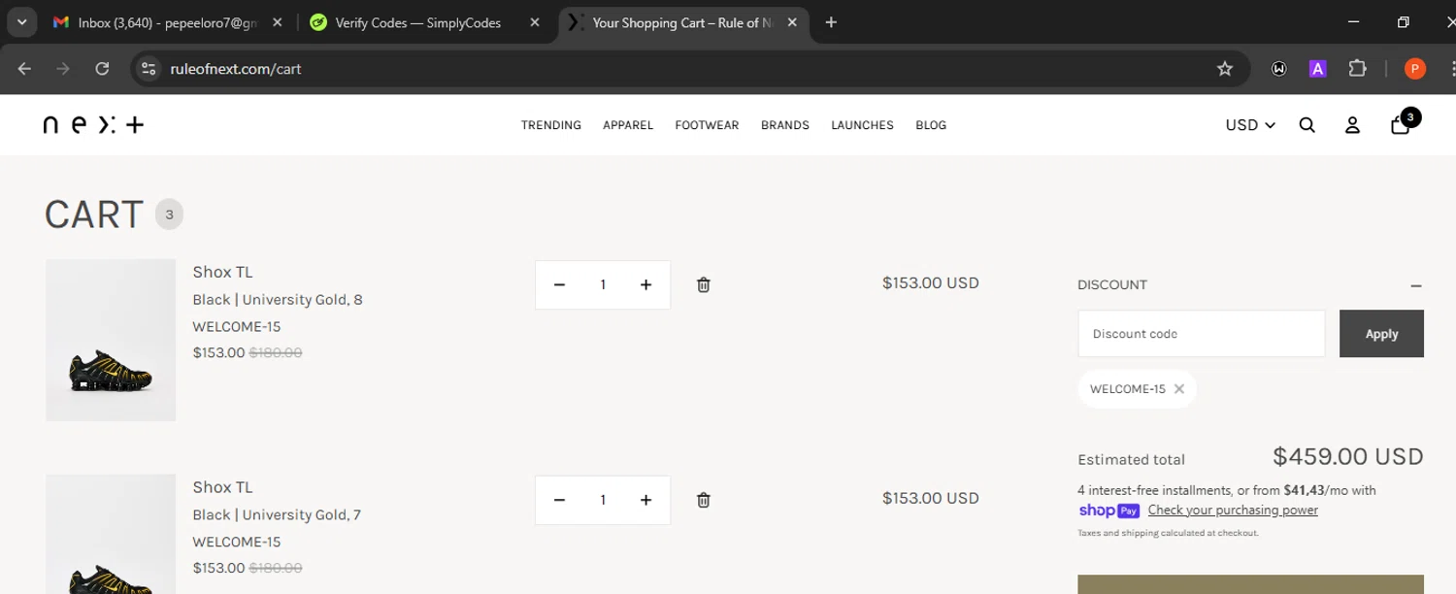1456x594 pixels.
Task: Click the cart count badge beside CART heading
Action: click(x=169, y=214)
